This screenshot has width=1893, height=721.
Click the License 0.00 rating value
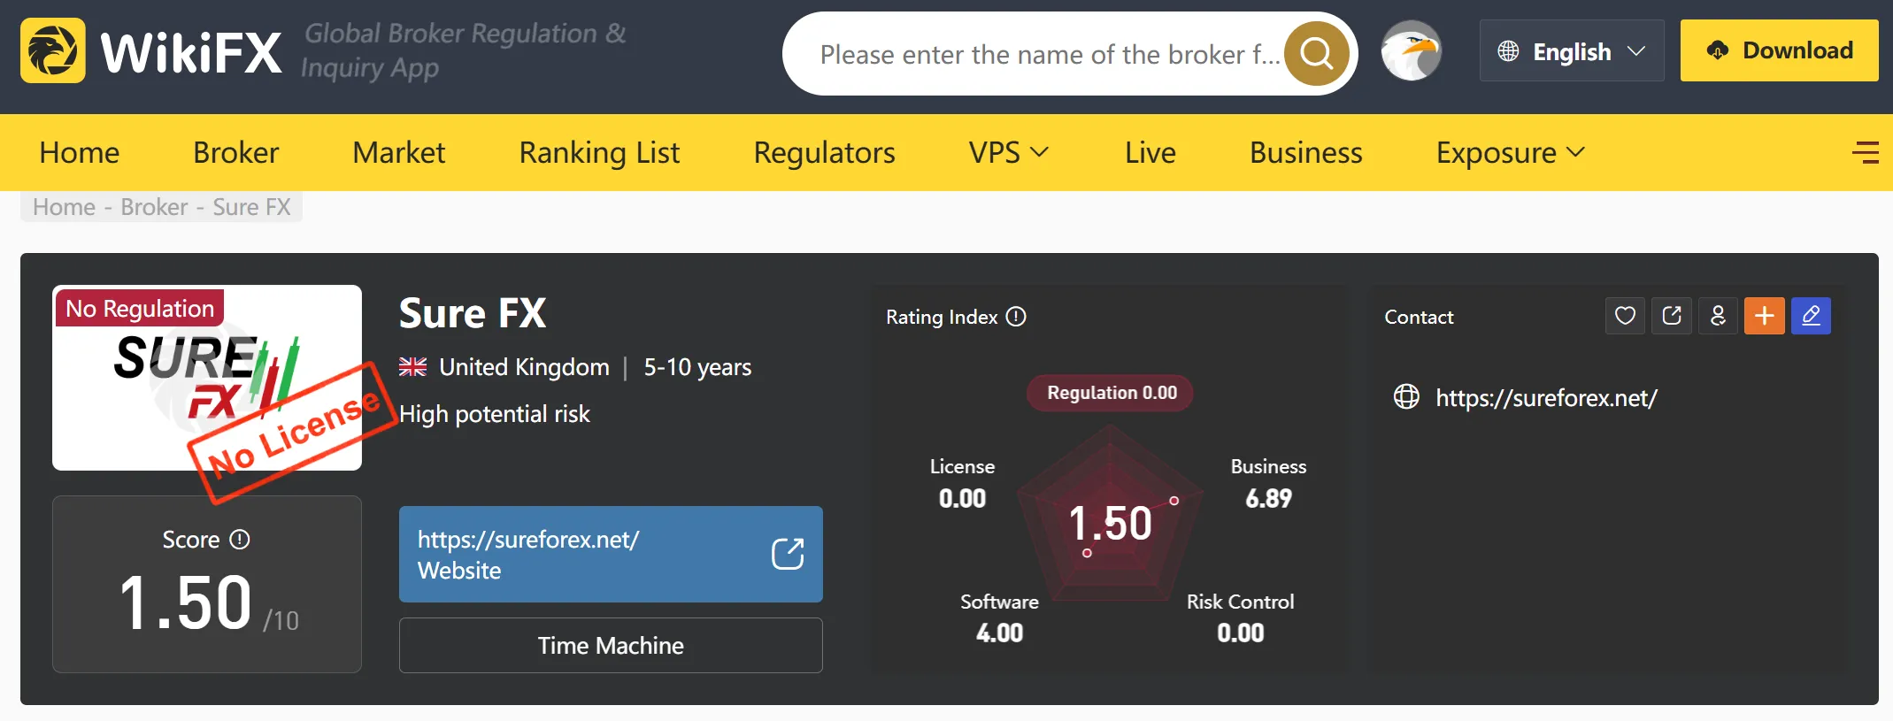pos(962,499)
